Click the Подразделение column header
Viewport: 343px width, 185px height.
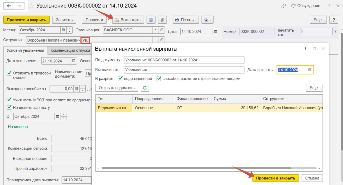point(153,99)
